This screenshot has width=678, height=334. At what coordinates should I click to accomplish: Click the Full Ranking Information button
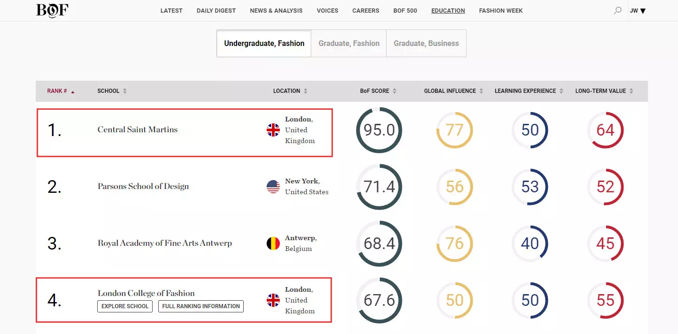[201, 306]
